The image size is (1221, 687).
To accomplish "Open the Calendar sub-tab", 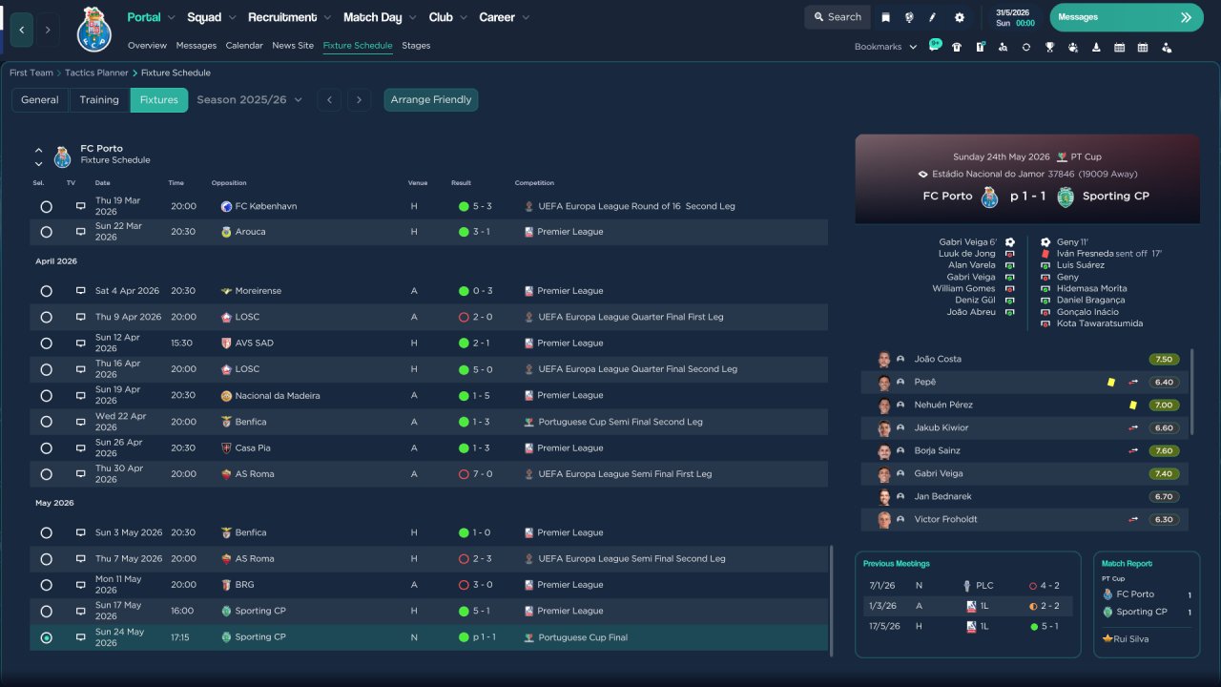I will [x=244, y=46].
